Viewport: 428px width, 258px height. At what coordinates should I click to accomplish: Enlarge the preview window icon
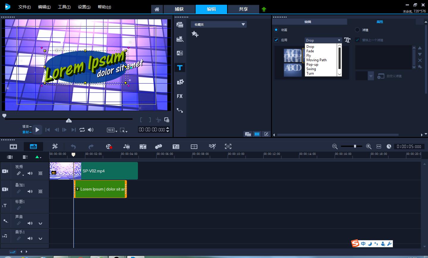pos(167,120)
